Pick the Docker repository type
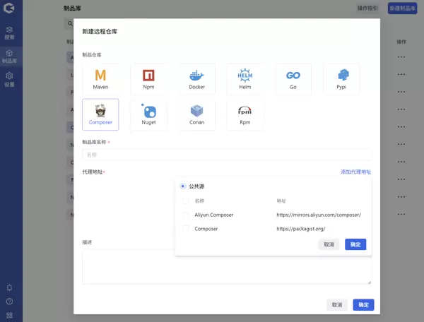The image size is (424, 322). point(196,78)
